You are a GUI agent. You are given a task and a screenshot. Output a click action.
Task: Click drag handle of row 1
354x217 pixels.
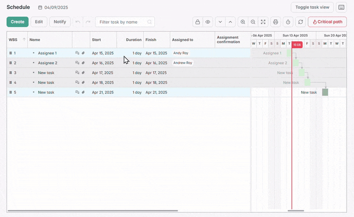(10, 53)
